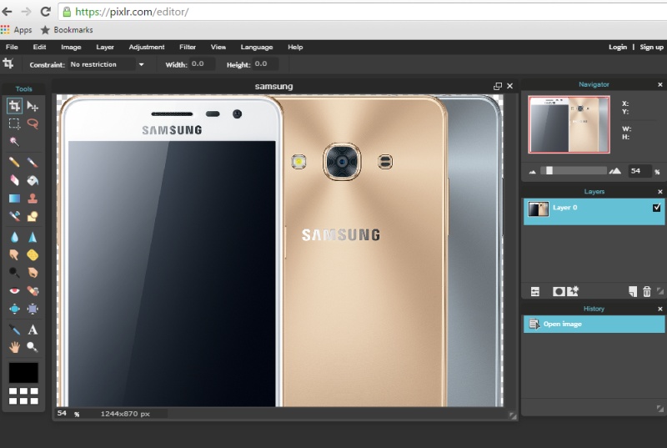This screenshot has width=667, height=448.
Task: Select the Sharpen cone tool
Action: [33, 237]
